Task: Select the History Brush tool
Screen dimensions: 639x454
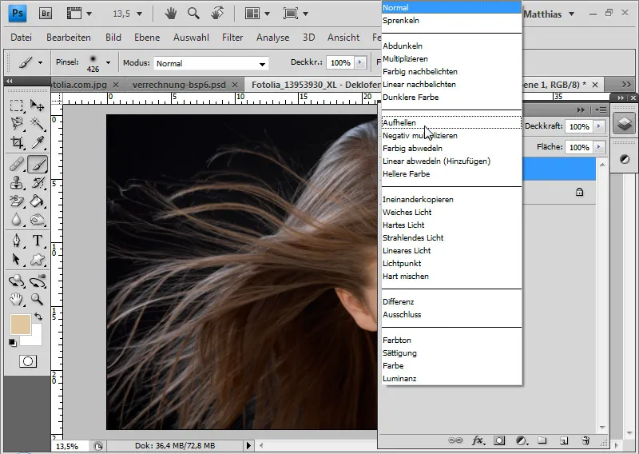Action: (38, 182)
